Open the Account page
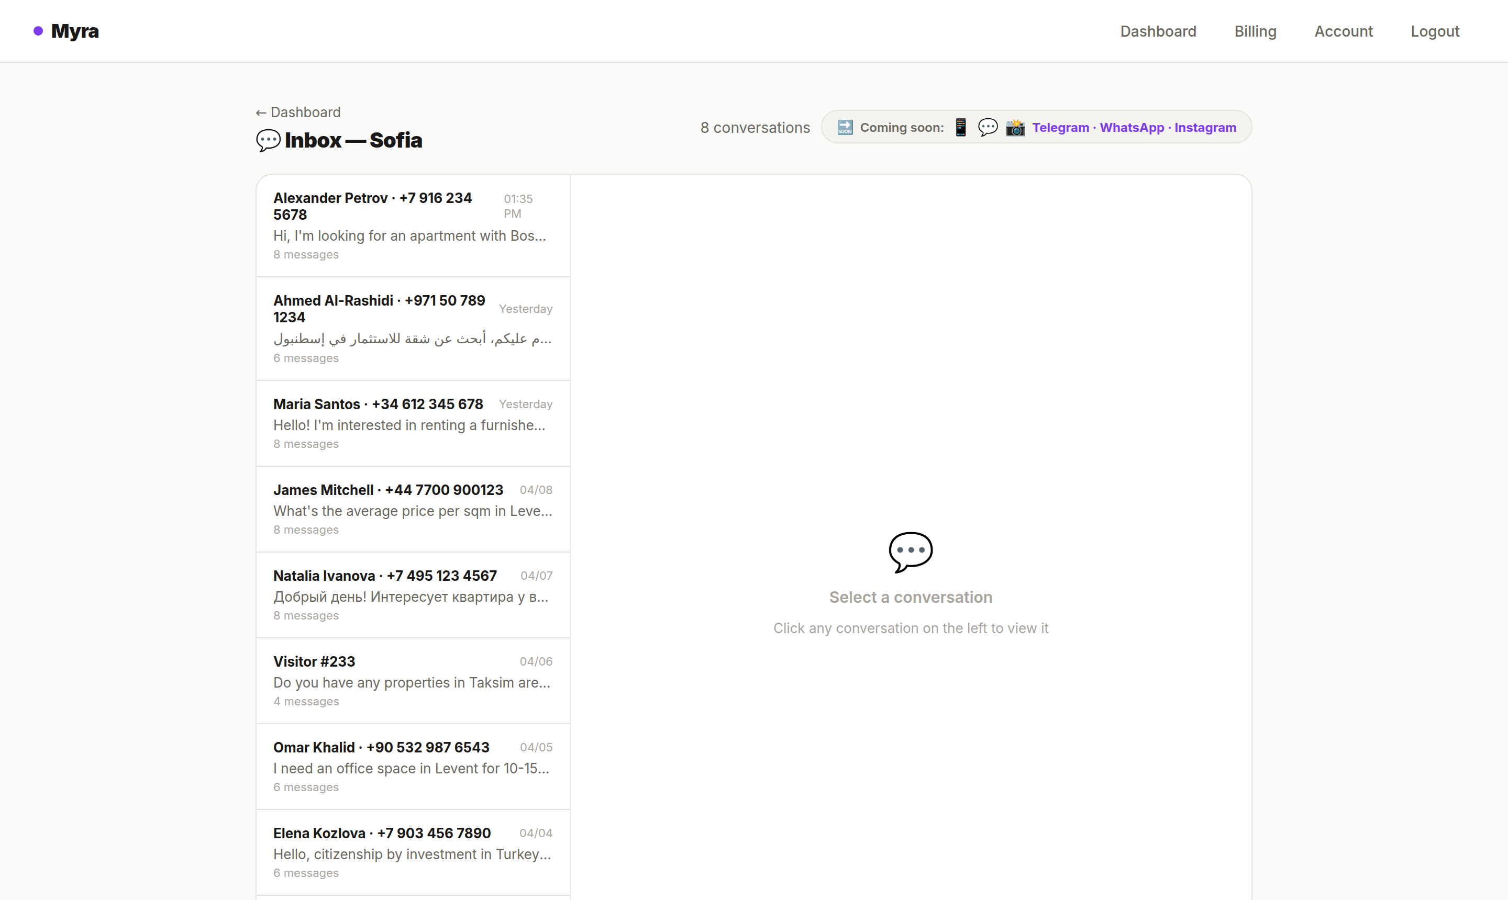Viewport: 1508px width, 900px height. (x=1344, y=31)
